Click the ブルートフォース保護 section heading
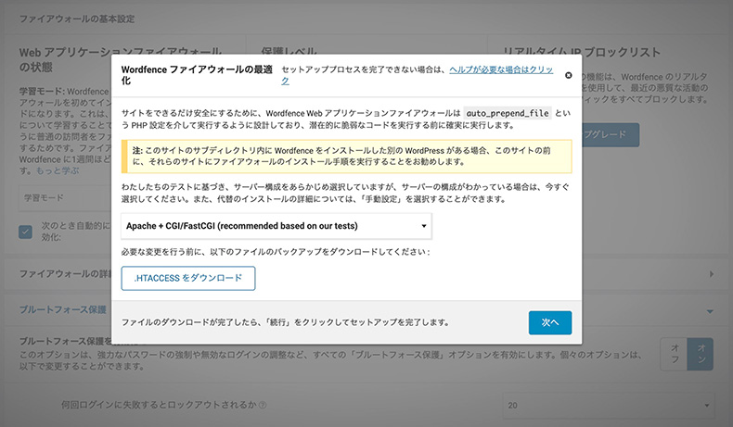This screenshot has width=733, height=427. coord(63,309)
